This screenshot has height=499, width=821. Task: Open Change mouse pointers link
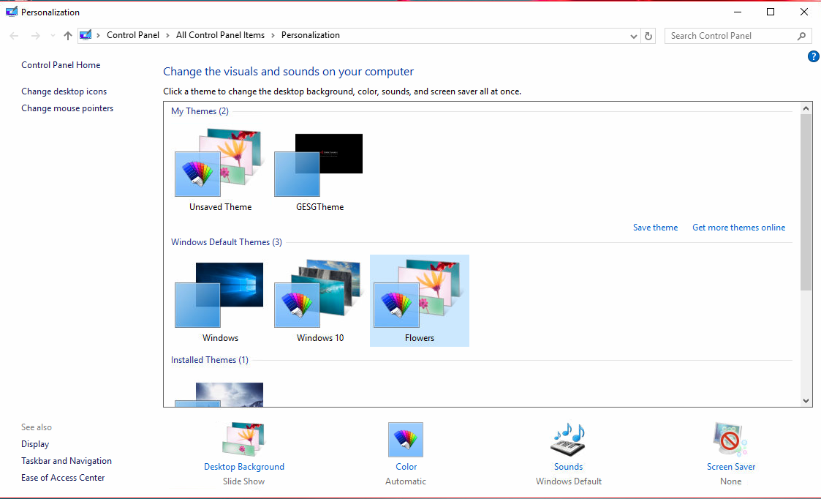tap(67, 108)
